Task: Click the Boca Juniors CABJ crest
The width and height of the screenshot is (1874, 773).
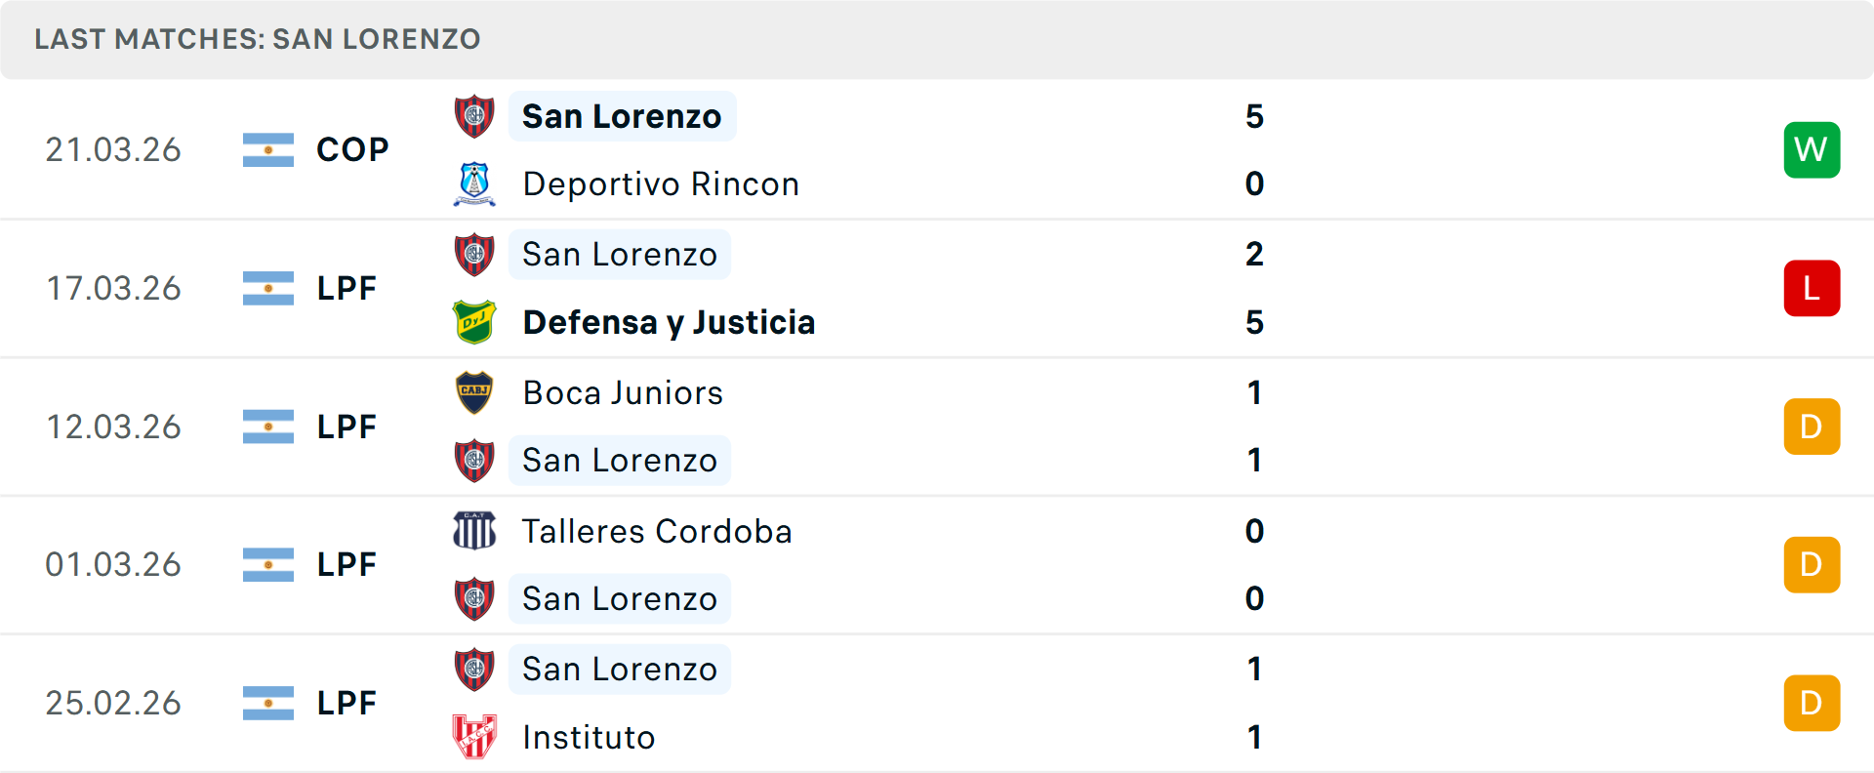Action: (x=474, y=392)
